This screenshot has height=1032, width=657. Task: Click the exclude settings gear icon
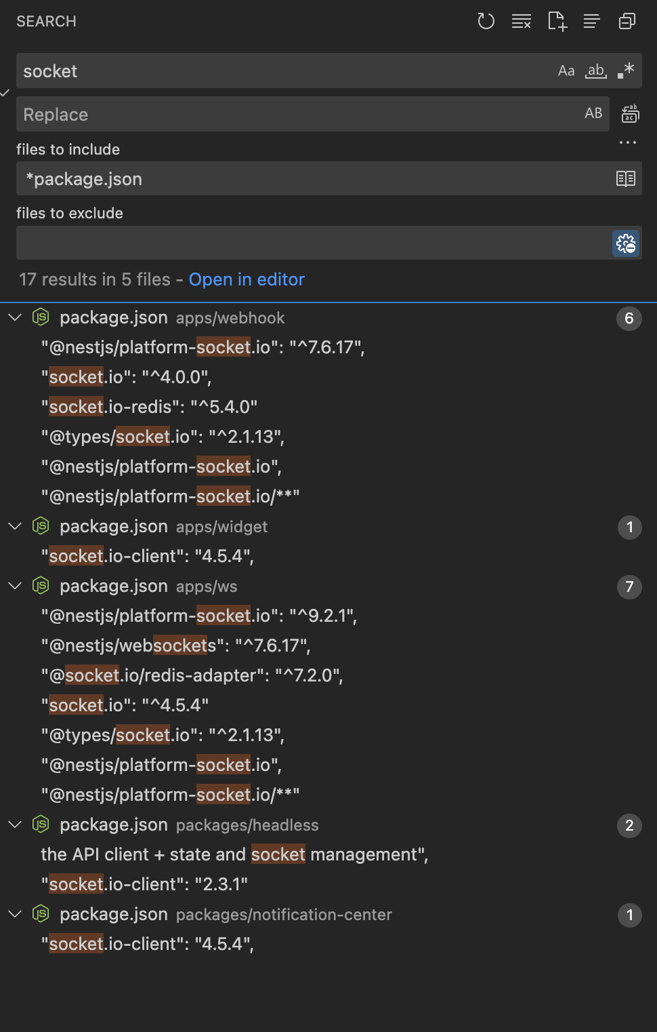click(x=625, y=243)
